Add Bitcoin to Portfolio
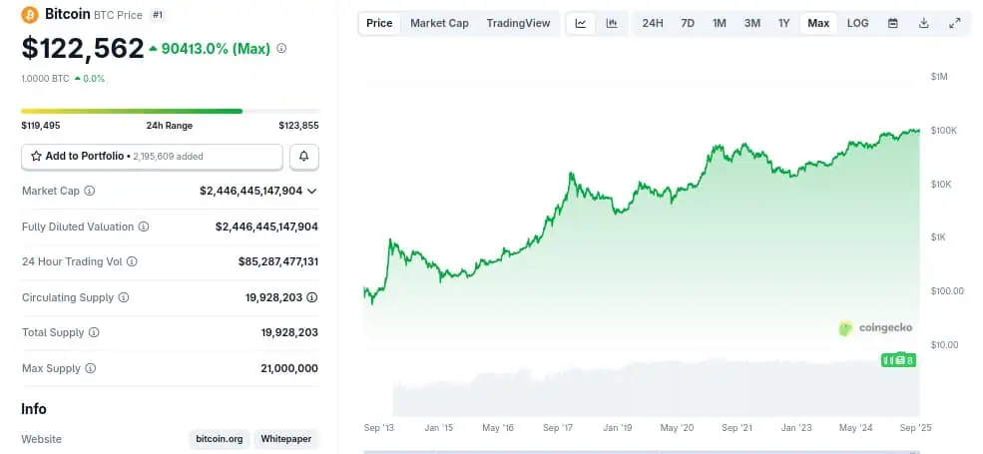This screenshot has width=983, height=454. (x=152, y=157)
